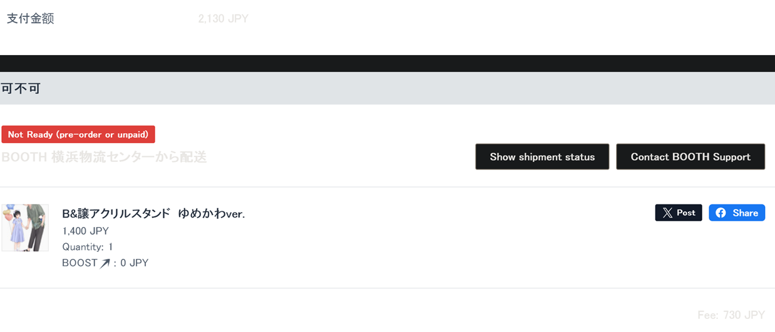
Task: Click the Facebook logo inside Share button
Action: pyautogui.click(x=721, y=213)
